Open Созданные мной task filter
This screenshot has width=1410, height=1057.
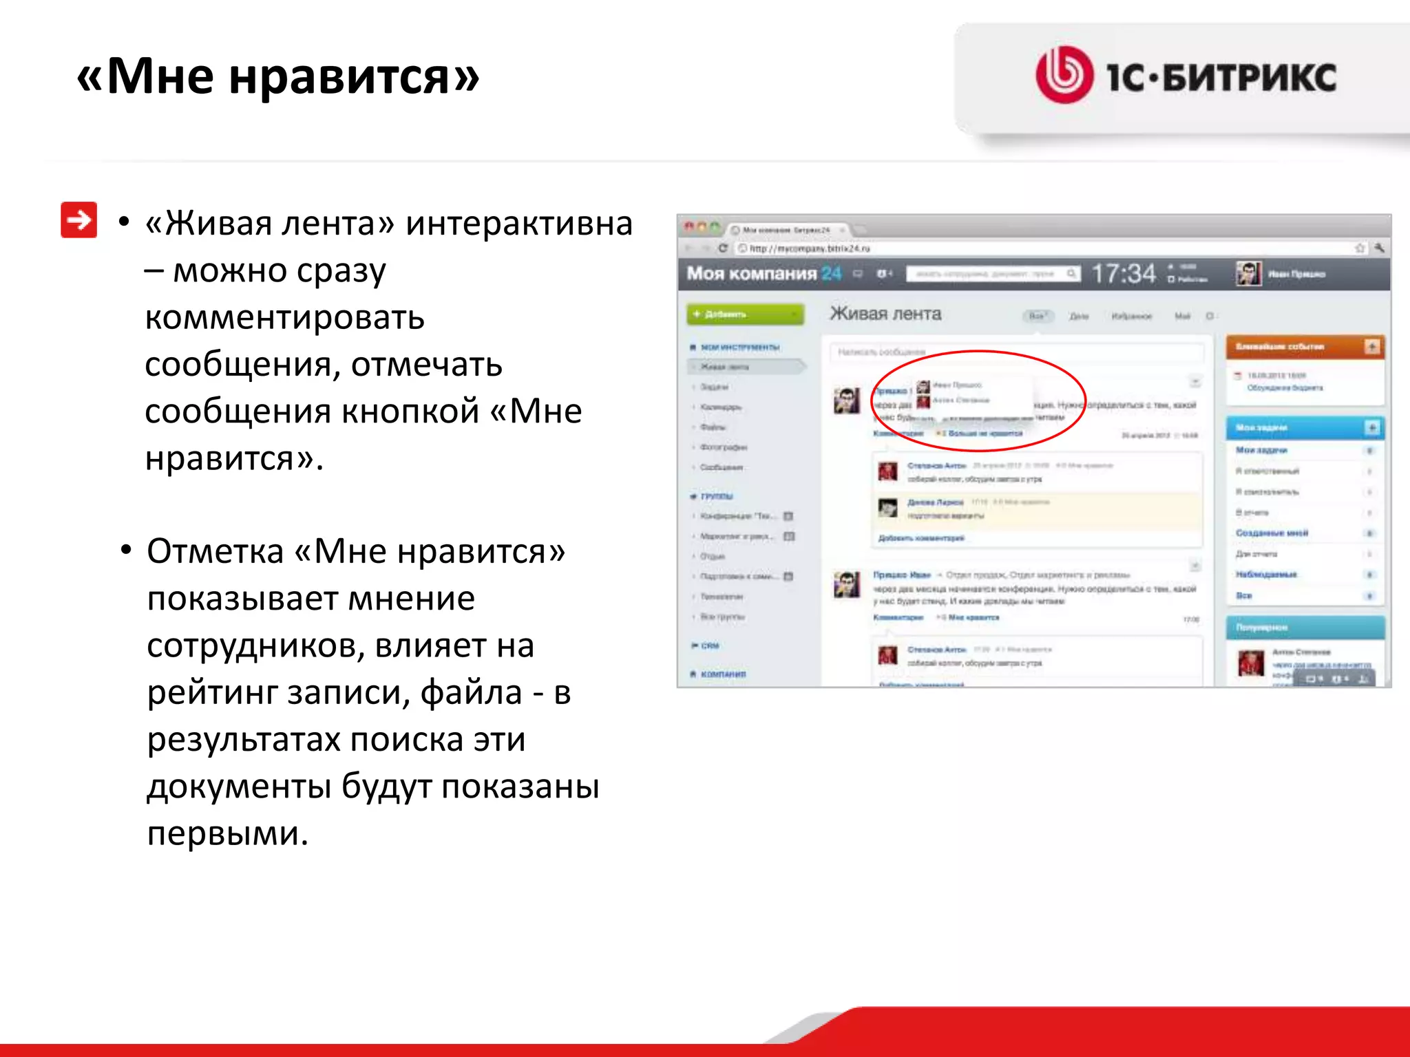point(1272,533)
